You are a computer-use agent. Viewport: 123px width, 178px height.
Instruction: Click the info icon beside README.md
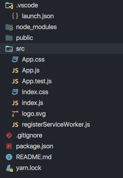click(x=9, y=157)
